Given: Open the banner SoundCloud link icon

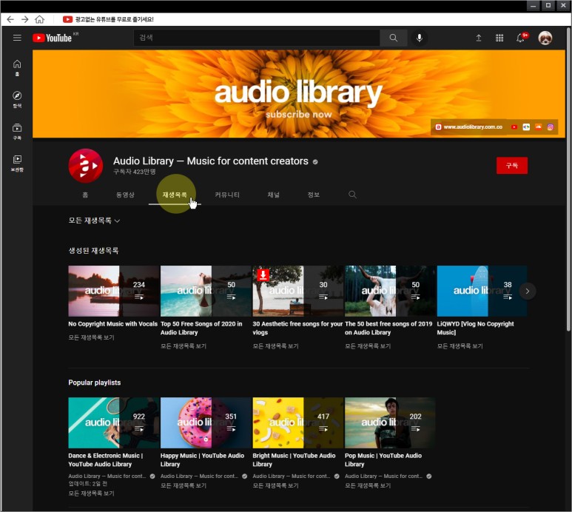Looking at the screenshot, I should pos(538,127).
